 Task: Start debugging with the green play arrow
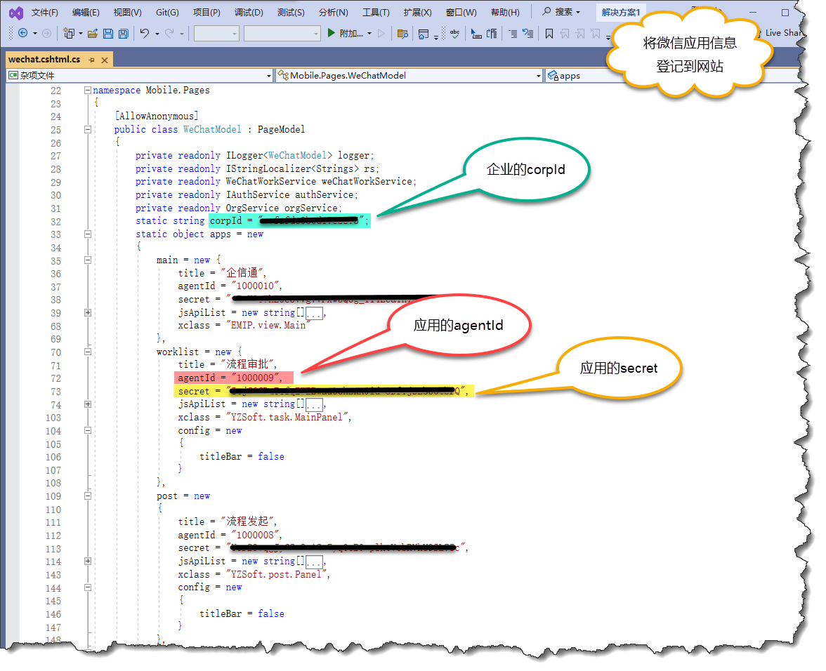tap(332, 33)
